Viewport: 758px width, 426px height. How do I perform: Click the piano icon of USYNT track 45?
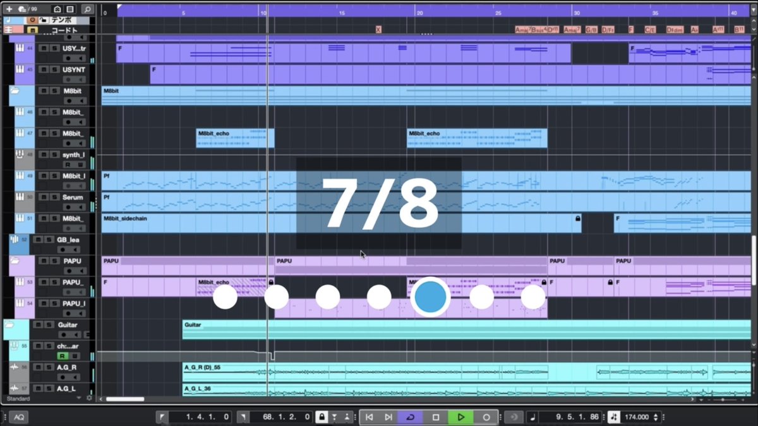[x=20, y=69]
